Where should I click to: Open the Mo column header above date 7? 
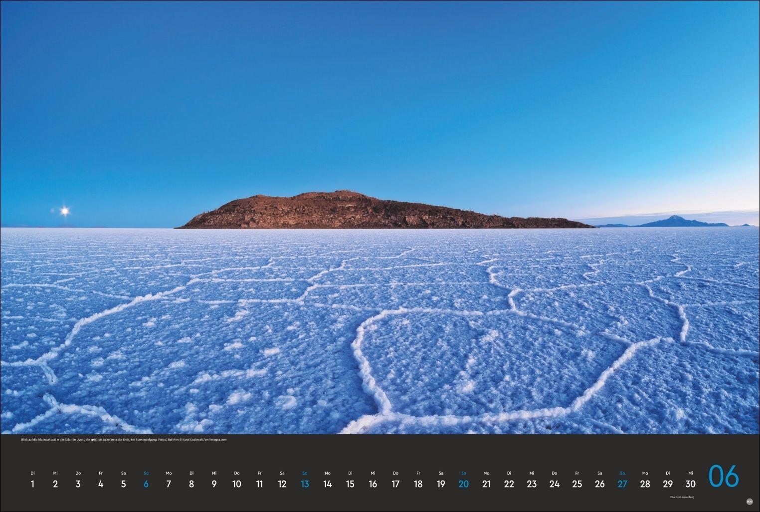click(169, 473)
